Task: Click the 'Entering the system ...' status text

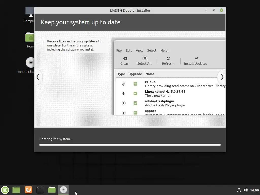Action: coord(56,139)
